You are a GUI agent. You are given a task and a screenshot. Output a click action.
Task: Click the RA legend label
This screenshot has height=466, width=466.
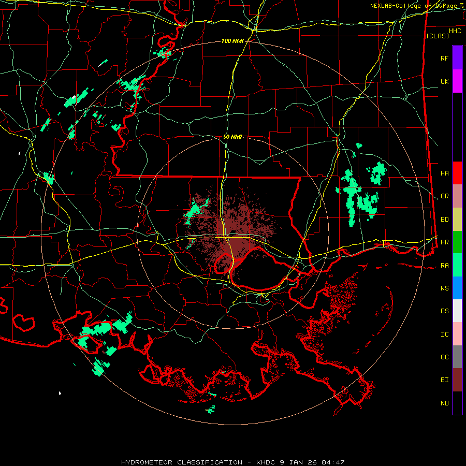coord(445,266)
